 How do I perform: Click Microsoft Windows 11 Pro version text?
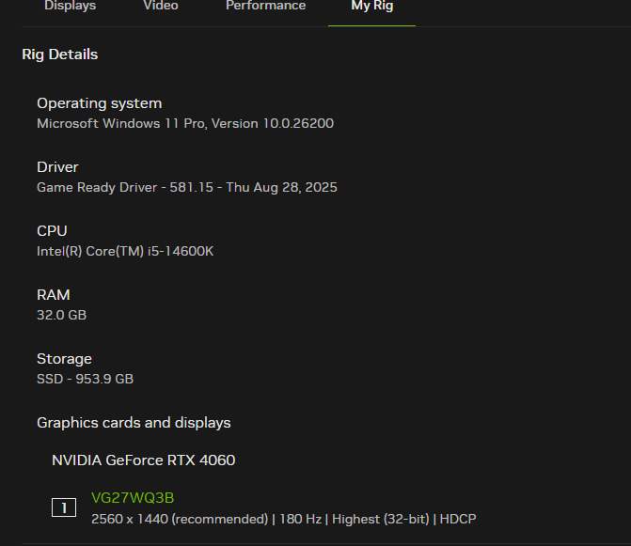pyautogui.click(x=185, y=123)
